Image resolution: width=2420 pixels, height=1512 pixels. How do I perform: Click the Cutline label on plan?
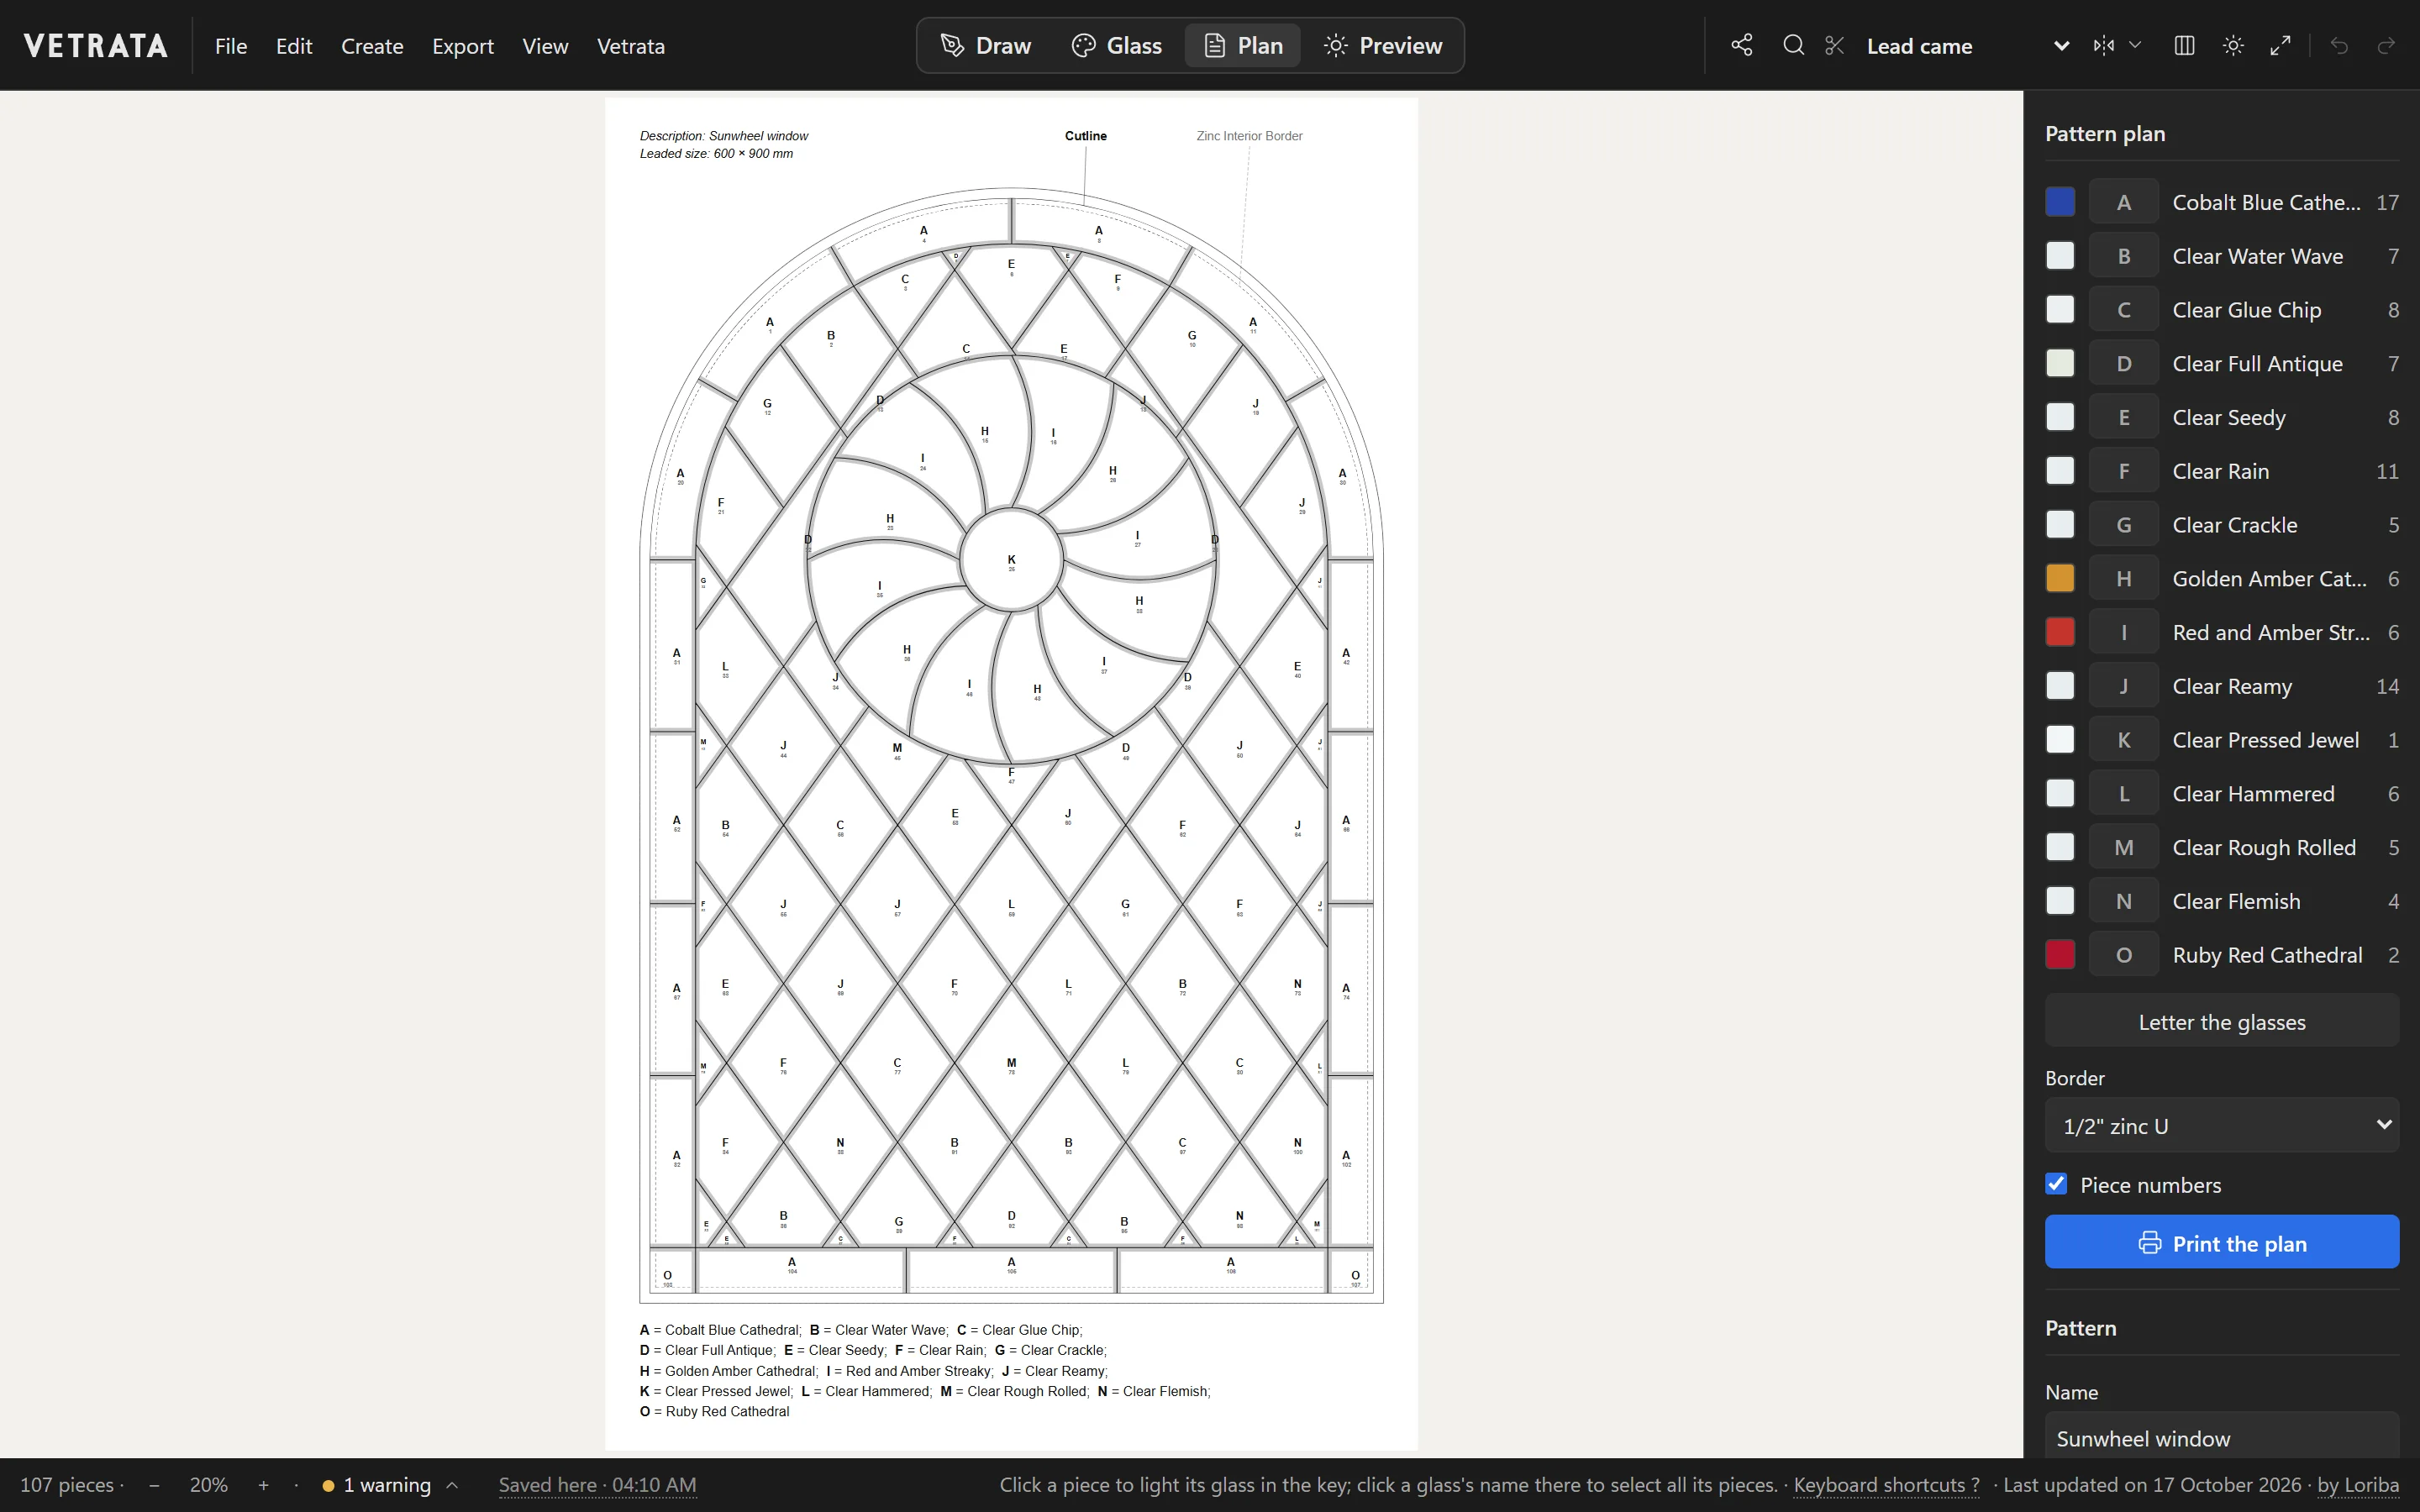[x=1085, y=136]
